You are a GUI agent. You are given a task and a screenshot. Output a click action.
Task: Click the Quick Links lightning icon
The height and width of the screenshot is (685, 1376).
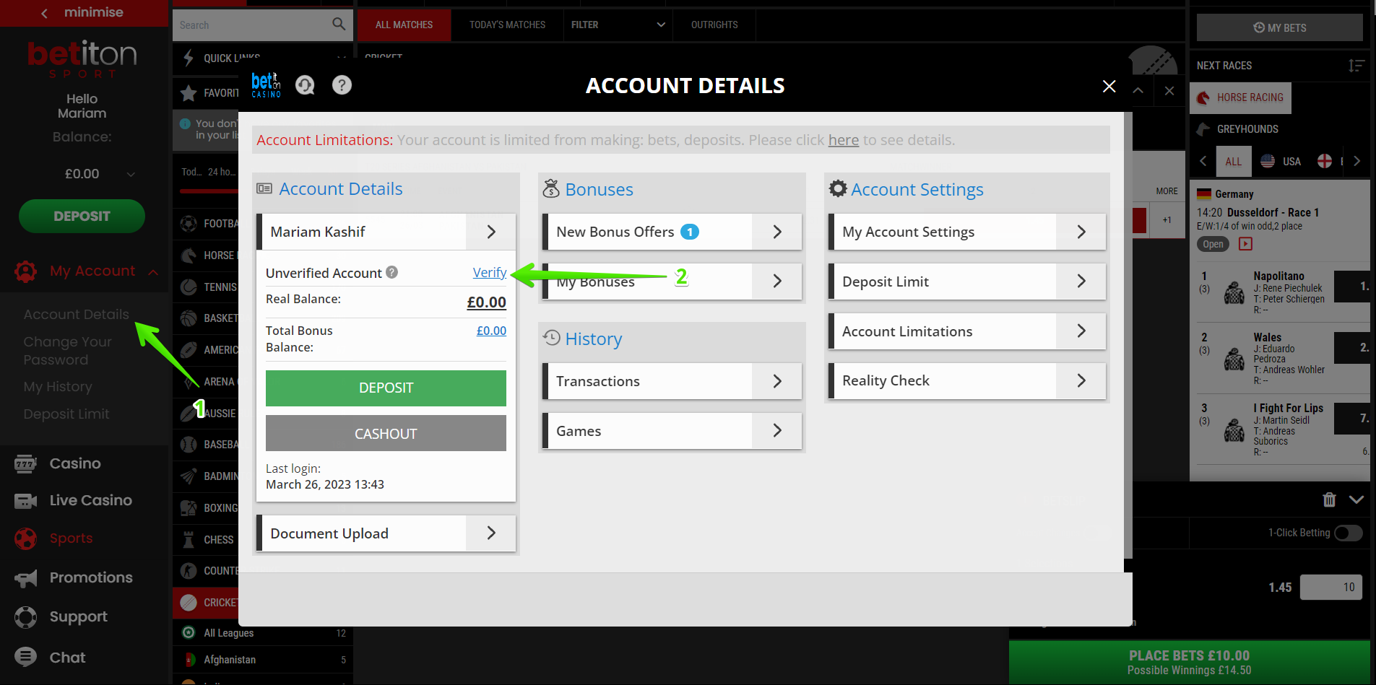[189, 58]
